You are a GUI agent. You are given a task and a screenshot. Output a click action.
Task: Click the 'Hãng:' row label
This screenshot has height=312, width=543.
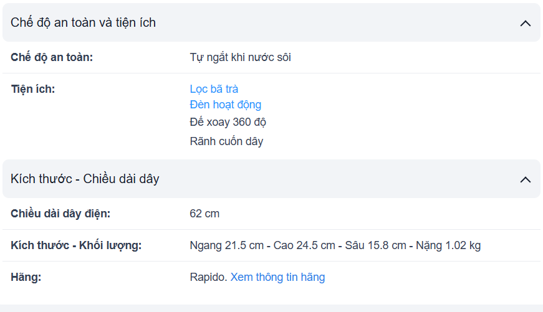pyautogui.click(x=26, y=277)
